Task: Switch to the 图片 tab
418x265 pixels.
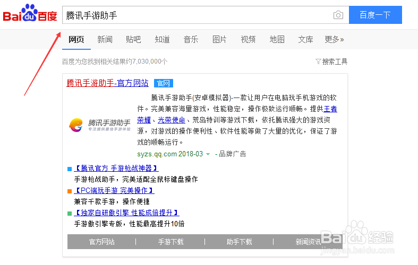Action: (x=219, y=40)
